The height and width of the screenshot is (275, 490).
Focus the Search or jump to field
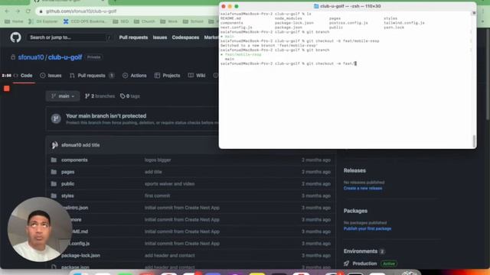coord(69,37)
